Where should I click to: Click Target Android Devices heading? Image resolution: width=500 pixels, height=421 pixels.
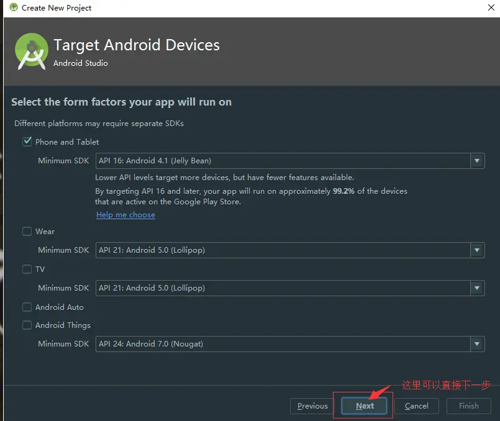click(x=137, y=45)
